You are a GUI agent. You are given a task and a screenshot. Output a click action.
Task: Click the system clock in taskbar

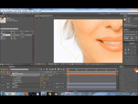pyautogui.click(x=134, y=94)
